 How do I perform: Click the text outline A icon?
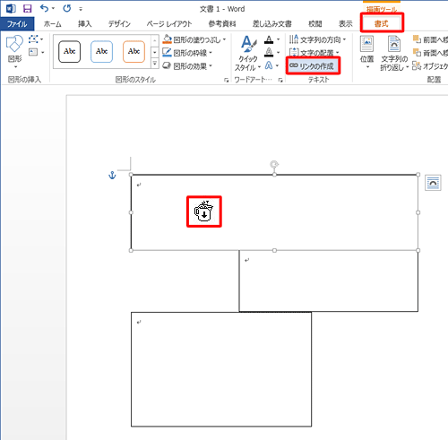[x=269, y=53]
